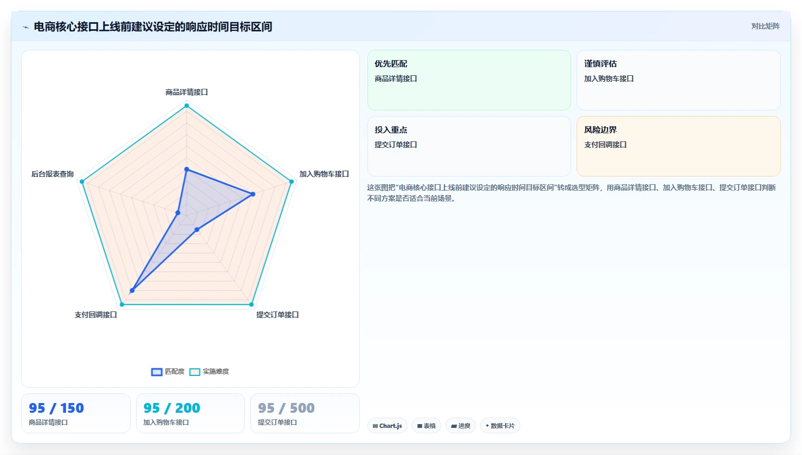Click the 进度 tag chip
802x455 pixels.
tap(461, 426)
